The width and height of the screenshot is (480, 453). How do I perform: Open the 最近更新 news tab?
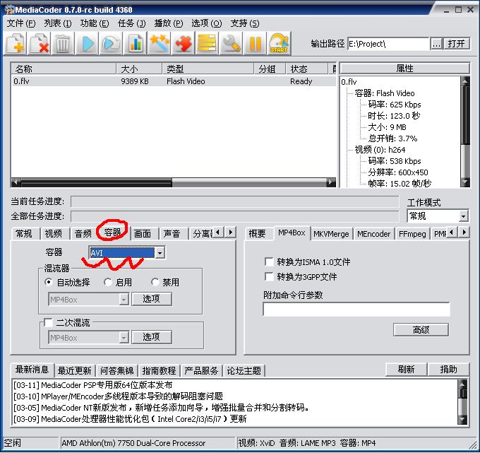pyautogui.click(x=75, y=370)
